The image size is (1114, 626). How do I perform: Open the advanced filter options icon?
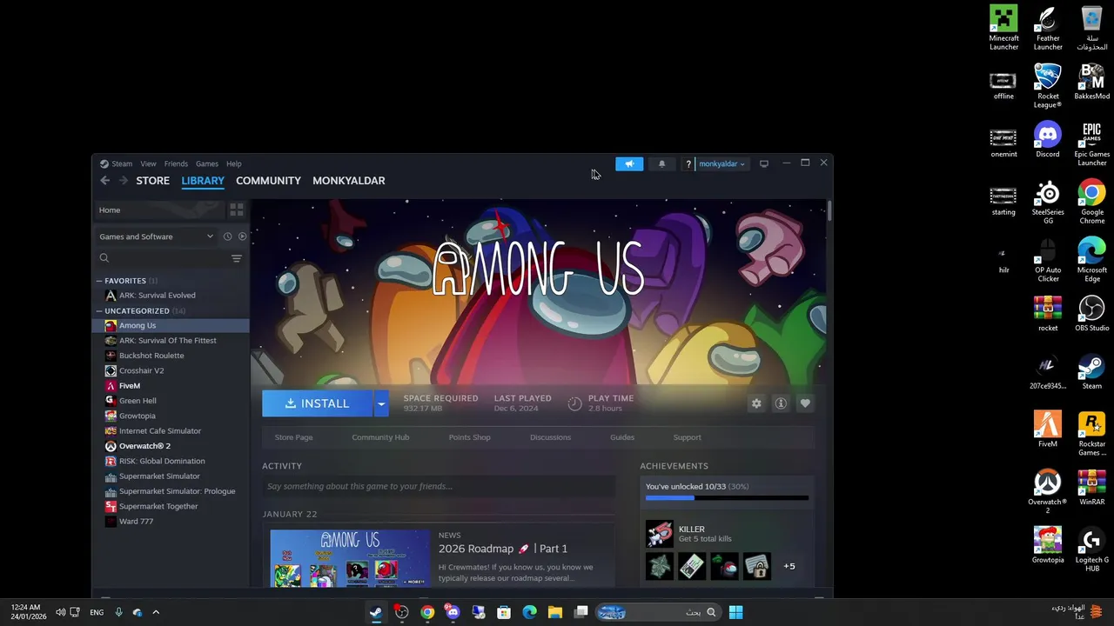pos(237,258)
